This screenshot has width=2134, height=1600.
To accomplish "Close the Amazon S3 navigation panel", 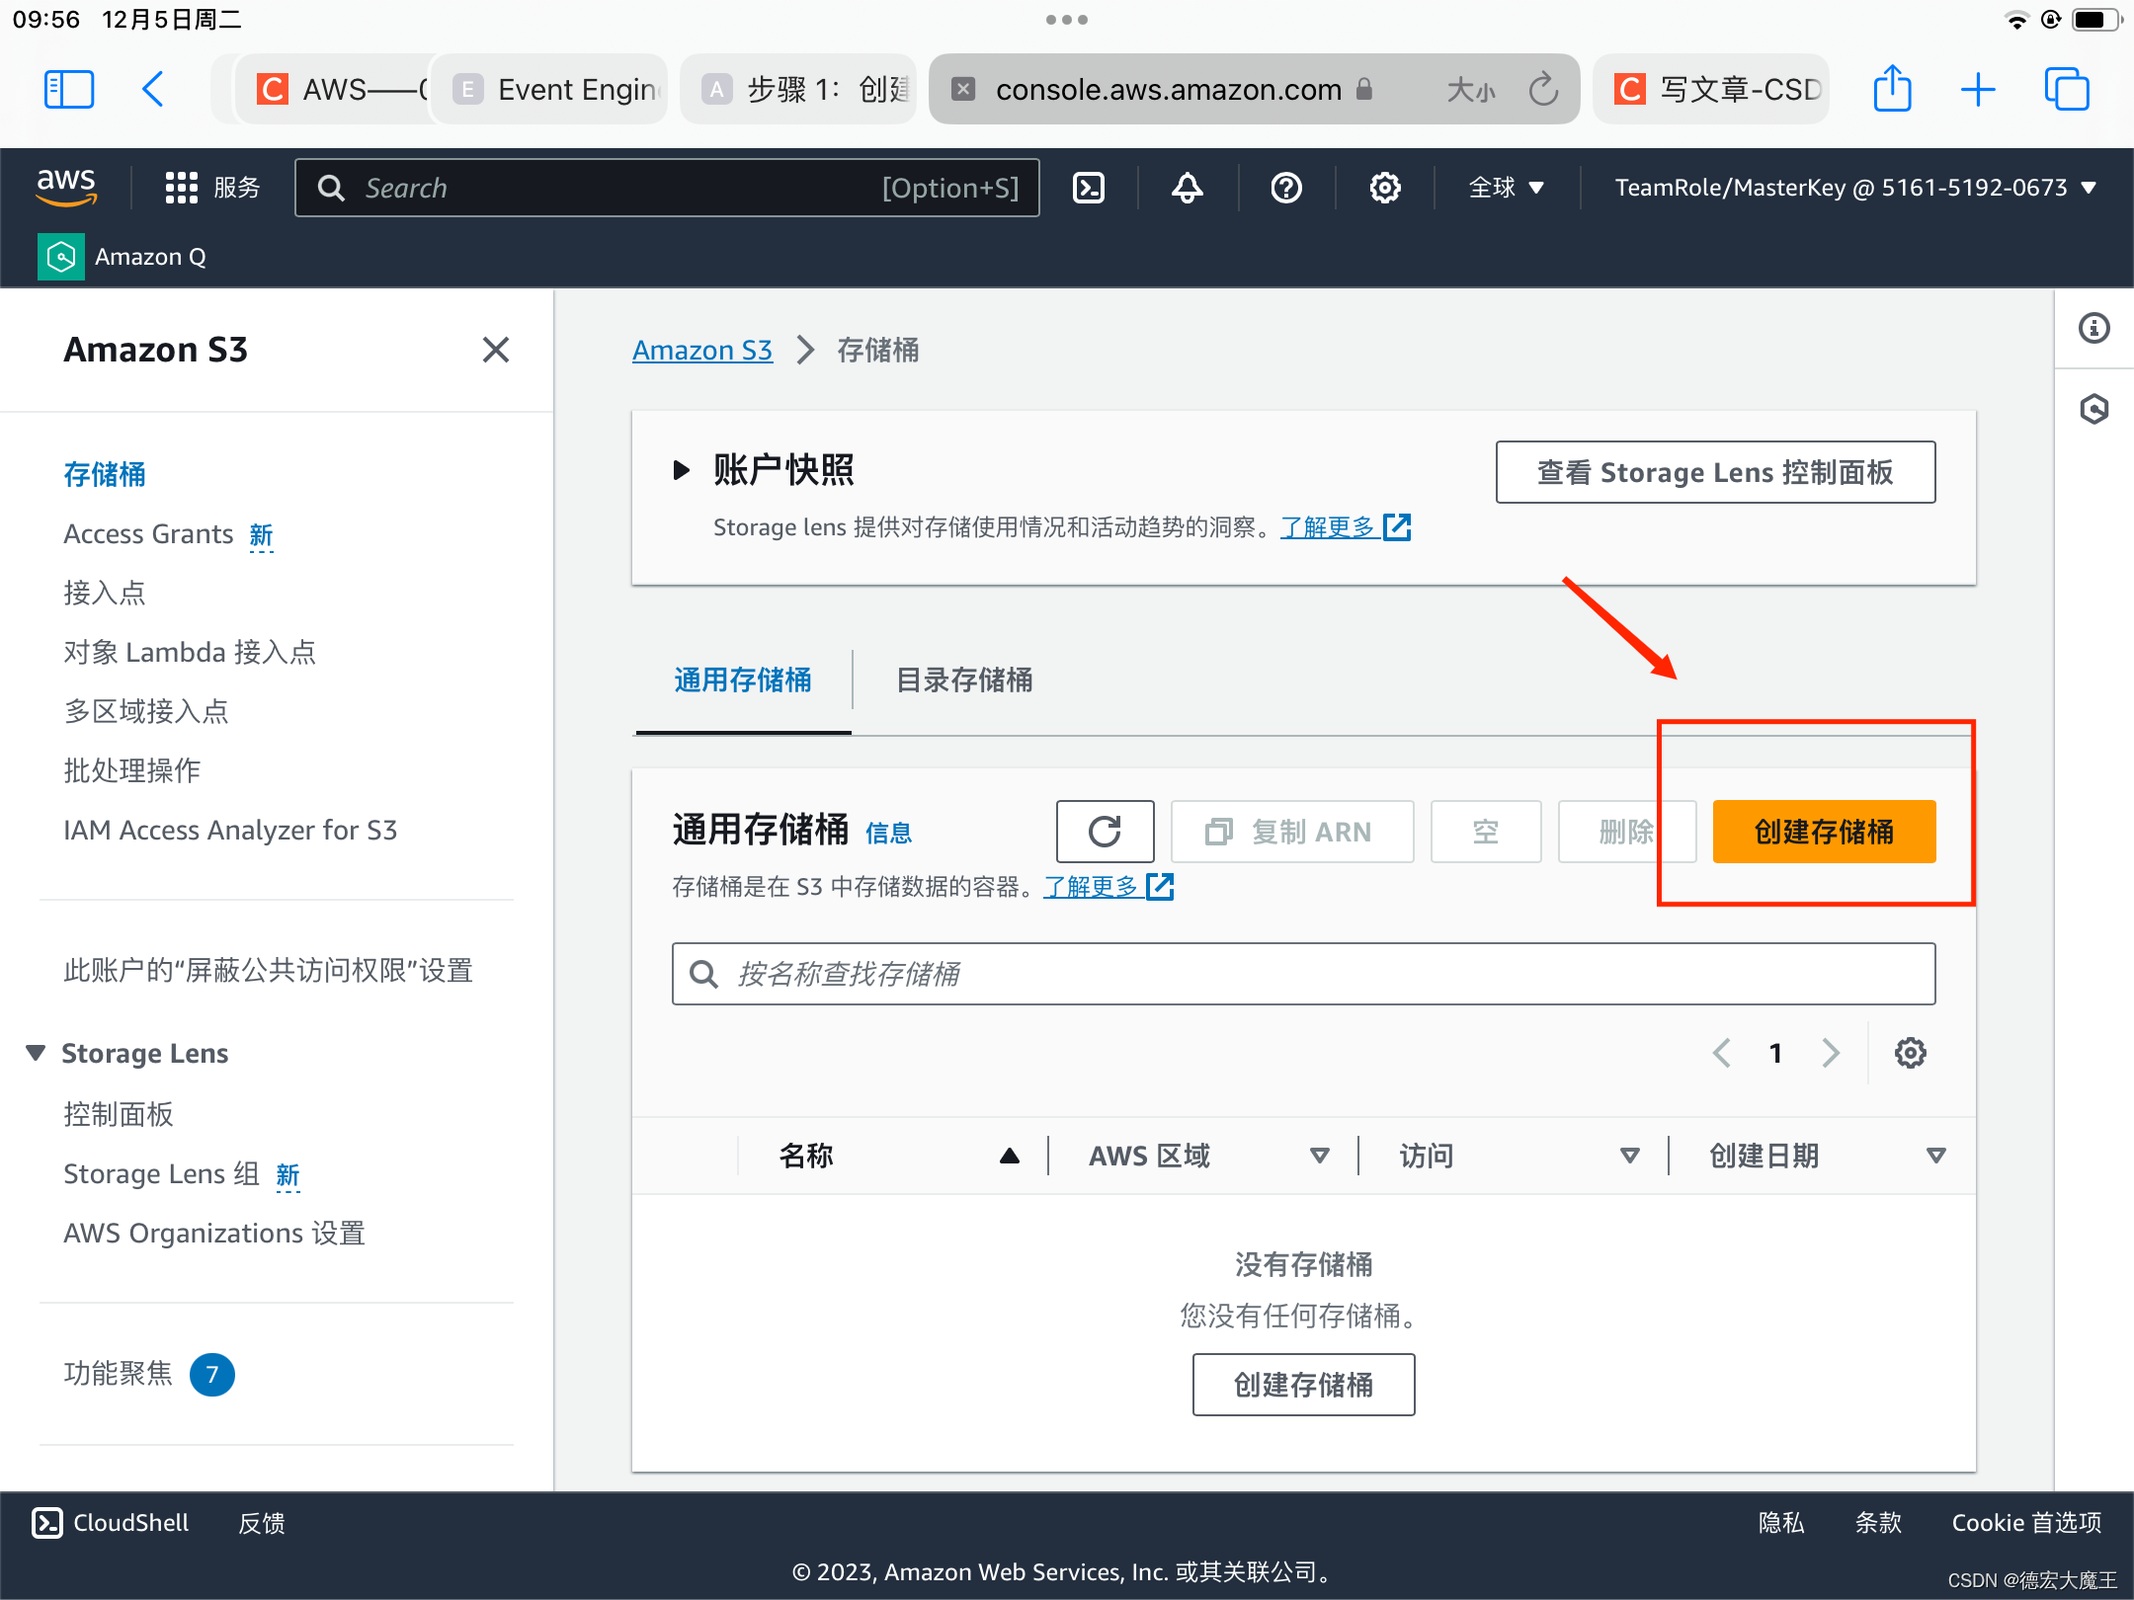I will click(496, 350).
